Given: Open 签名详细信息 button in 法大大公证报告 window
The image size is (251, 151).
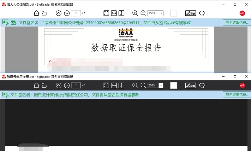Looking at the screenshot, I should click(x=237, y=22).
